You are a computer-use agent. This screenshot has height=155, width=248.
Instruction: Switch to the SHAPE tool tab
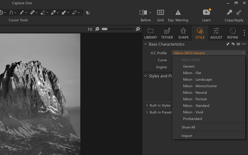(x=184, y=33)
